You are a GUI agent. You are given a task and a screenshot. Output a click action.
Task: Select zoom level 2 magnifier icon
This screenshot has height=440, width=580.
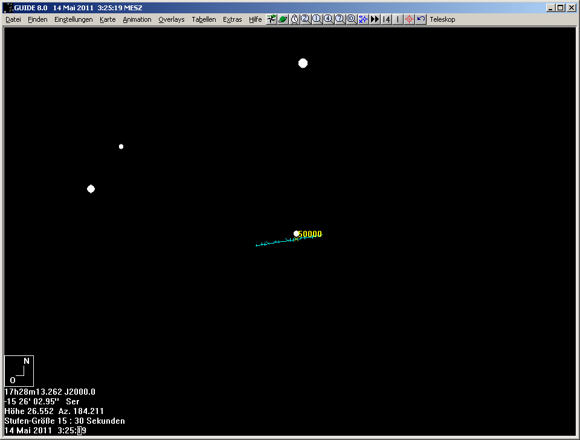pyautogui.click(x=306, y=19)
